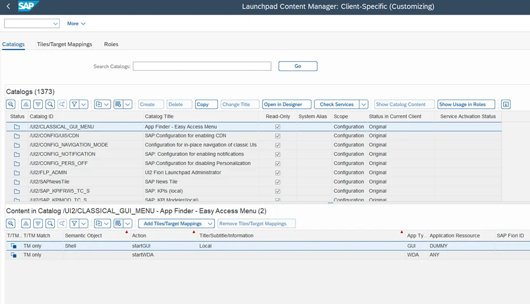Toggle Read-Only checkbox for /UI2/CONFIG_NAVIGATION_MODE

tap(277, 145)
